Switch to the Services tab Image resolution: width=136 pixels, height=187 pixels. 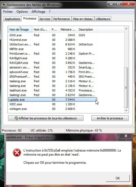45,19
